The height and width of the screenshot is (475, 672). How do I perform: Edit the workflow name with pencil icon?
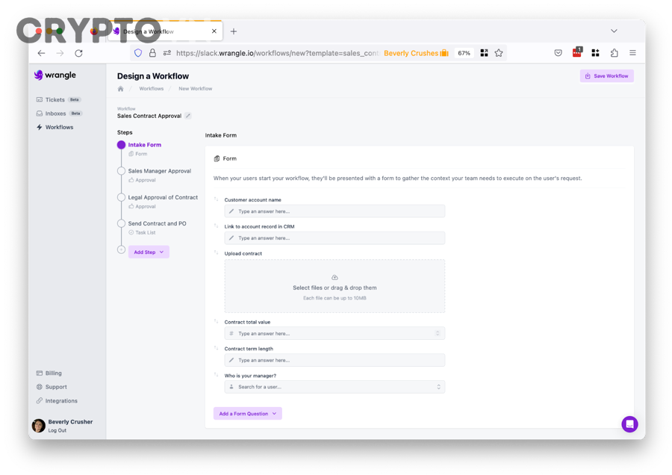point(188,116)
